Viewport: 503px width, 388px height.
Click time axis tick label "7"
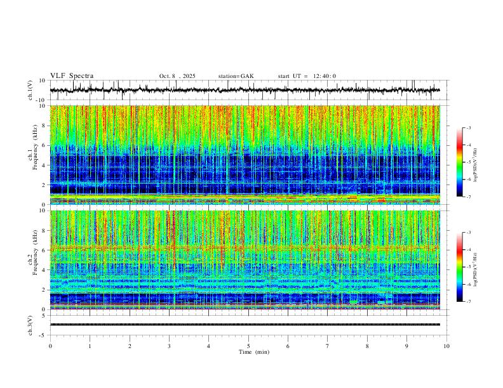[328, 346]
